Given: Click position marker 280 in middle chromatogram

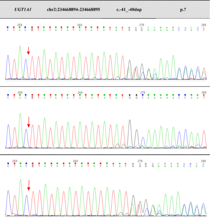Looking at the screenshot, I should click(204, 92).
